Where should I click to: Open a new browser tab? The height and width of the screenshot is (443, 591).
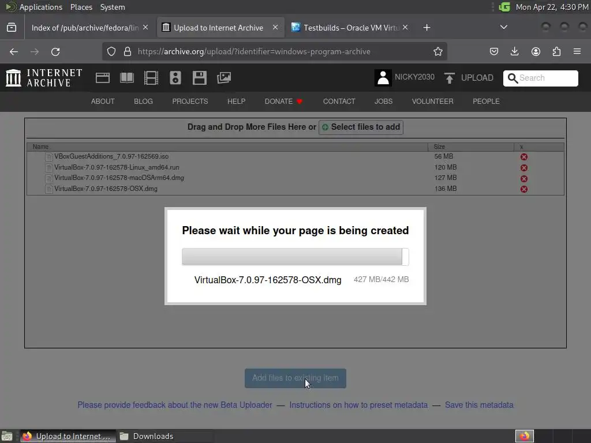pyautogui.click(x=427, y=28)
